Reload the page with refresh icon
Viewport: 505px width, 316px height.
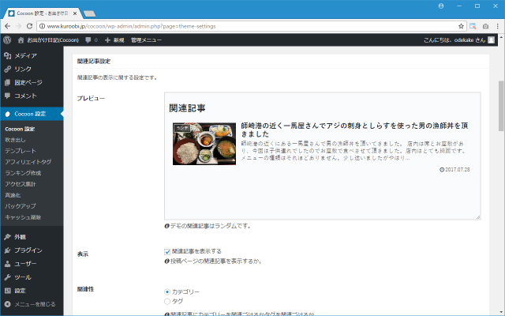coord(29,26)
